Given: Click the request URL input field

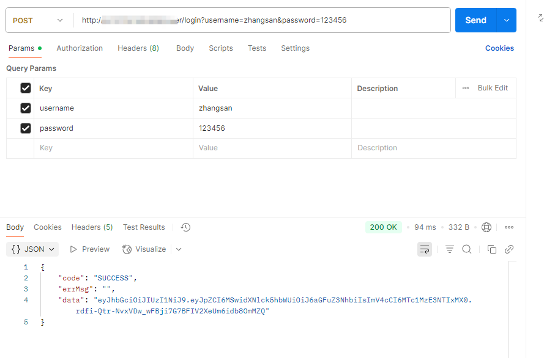Looking at the screenshot, I should [262, 20].
